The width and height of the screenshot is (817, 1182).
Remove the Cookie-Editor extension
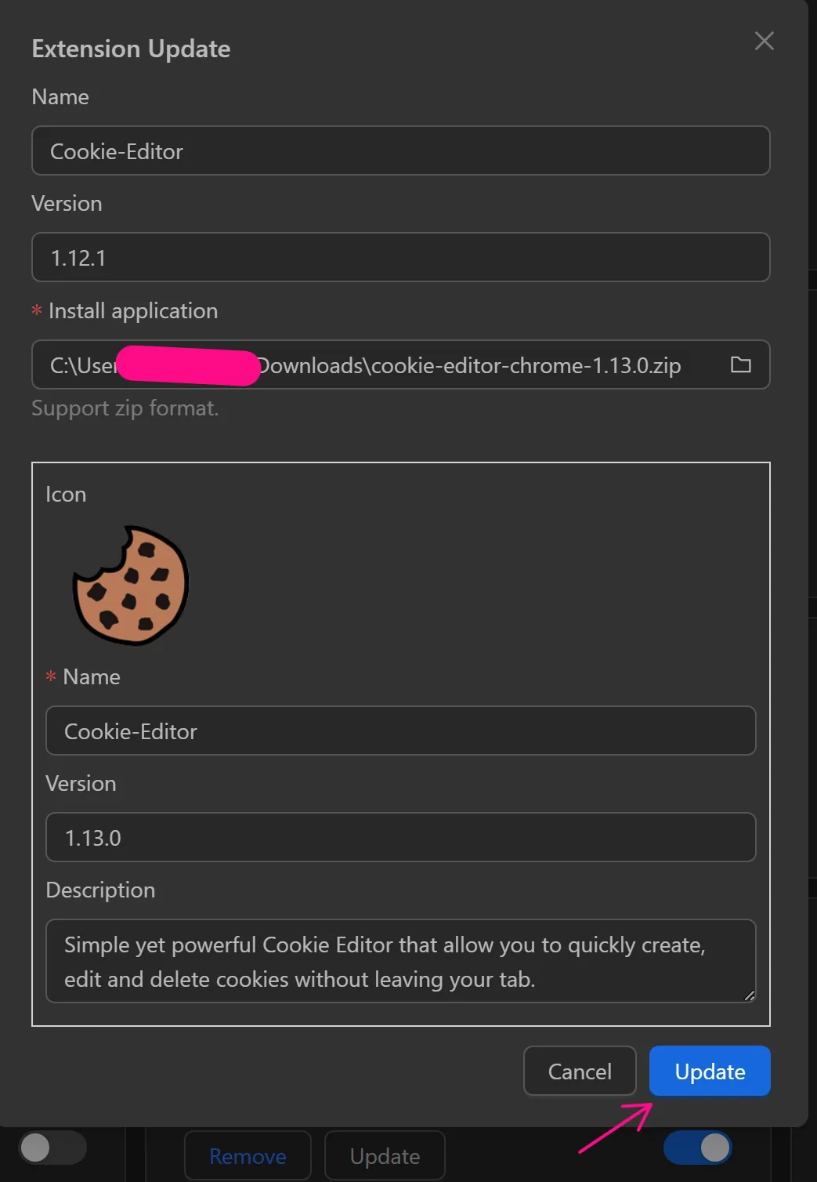click(x=247, y=1155)
